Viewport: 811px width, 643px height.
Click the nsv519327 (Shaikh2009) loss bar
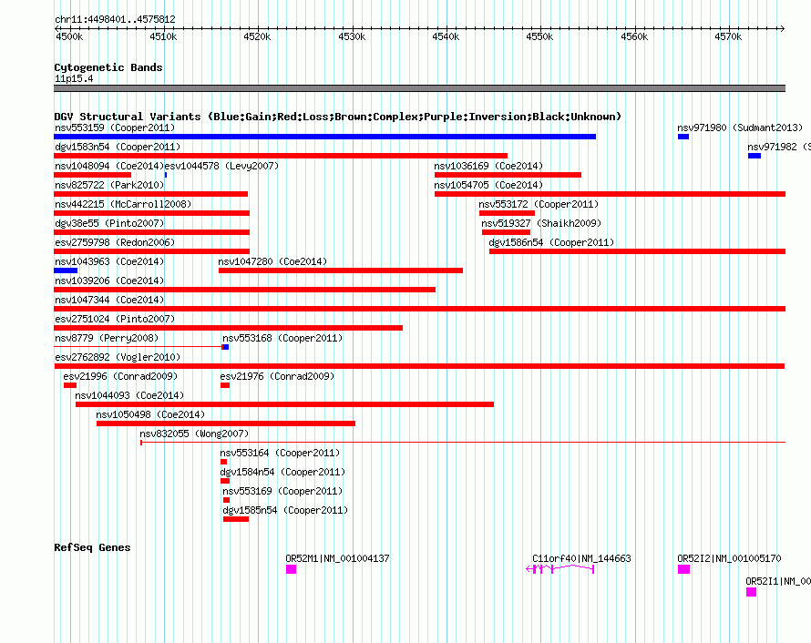(507, 232)
